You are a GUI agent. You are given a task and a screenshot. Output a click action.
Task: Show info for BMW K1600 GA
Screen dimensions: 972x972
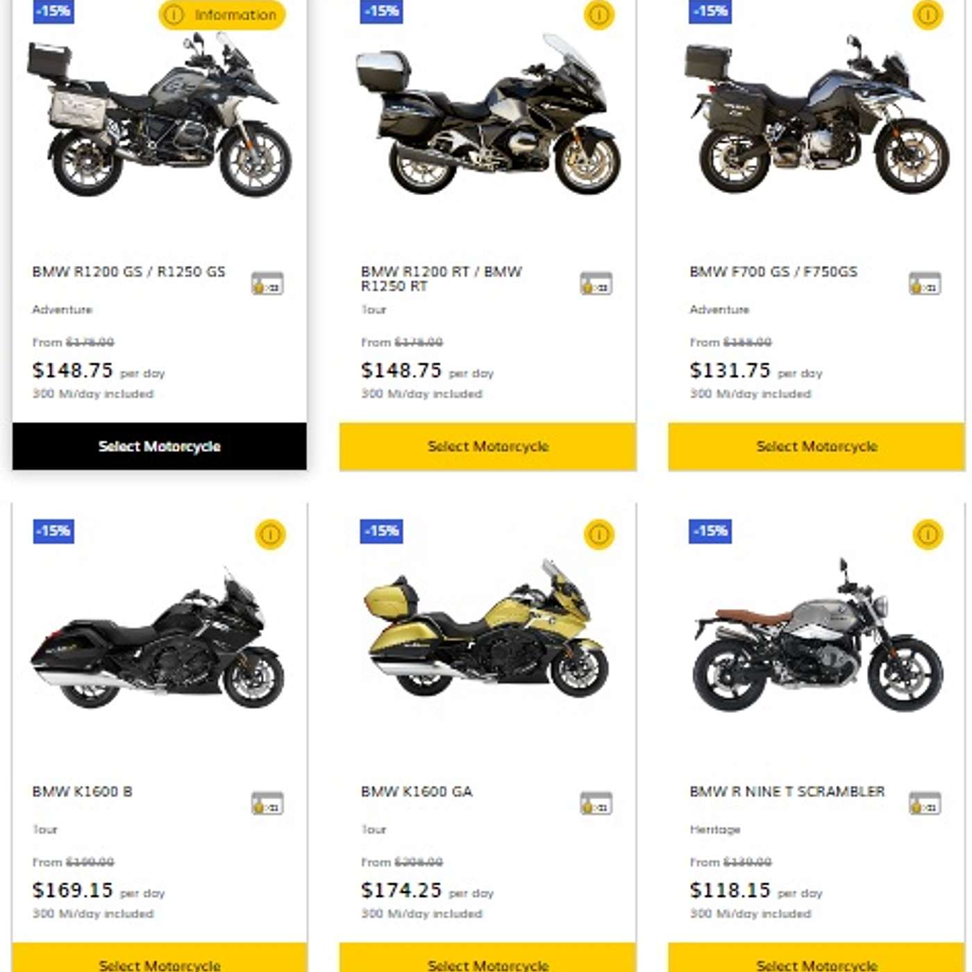coord(598,535)
